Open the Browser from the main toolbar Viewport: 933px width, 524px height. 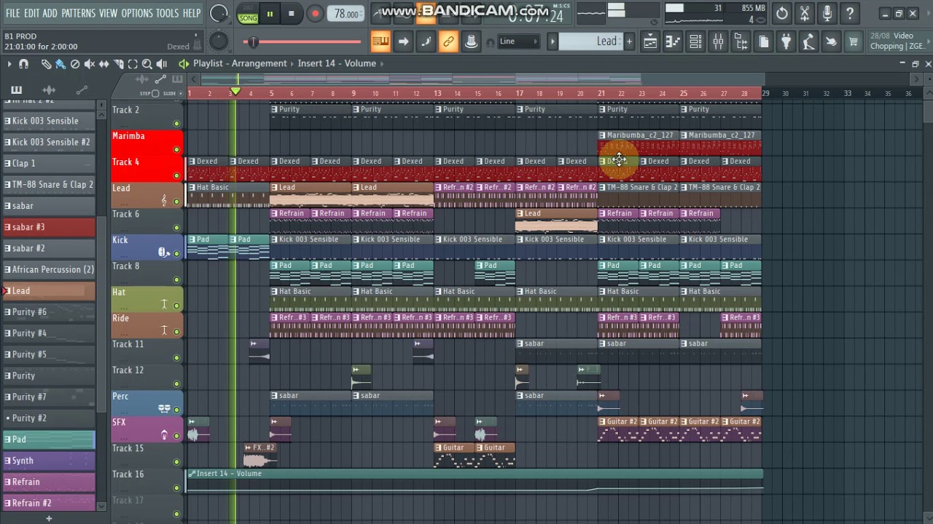coord(741,41)
